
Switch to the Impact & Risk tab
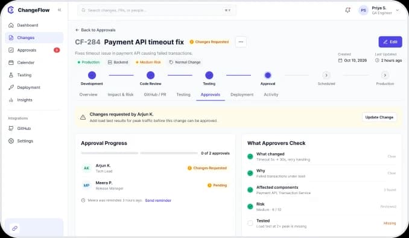pyautogui.click(x=121, y=94)
